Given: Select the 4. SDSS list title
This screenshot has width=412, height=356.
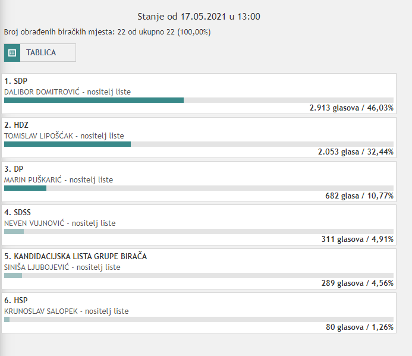Looking at the screenshot, I should [19, 212].
